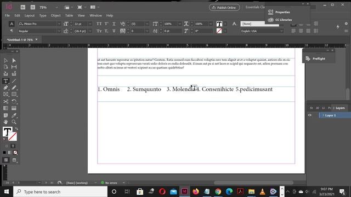Screen dimensions: 351x197
Task: Select the Note tool
Action: pos(5,115)
